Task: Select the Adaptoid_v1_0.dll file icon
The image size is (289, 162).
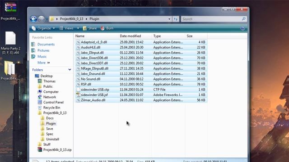Action: coord(78,42)
